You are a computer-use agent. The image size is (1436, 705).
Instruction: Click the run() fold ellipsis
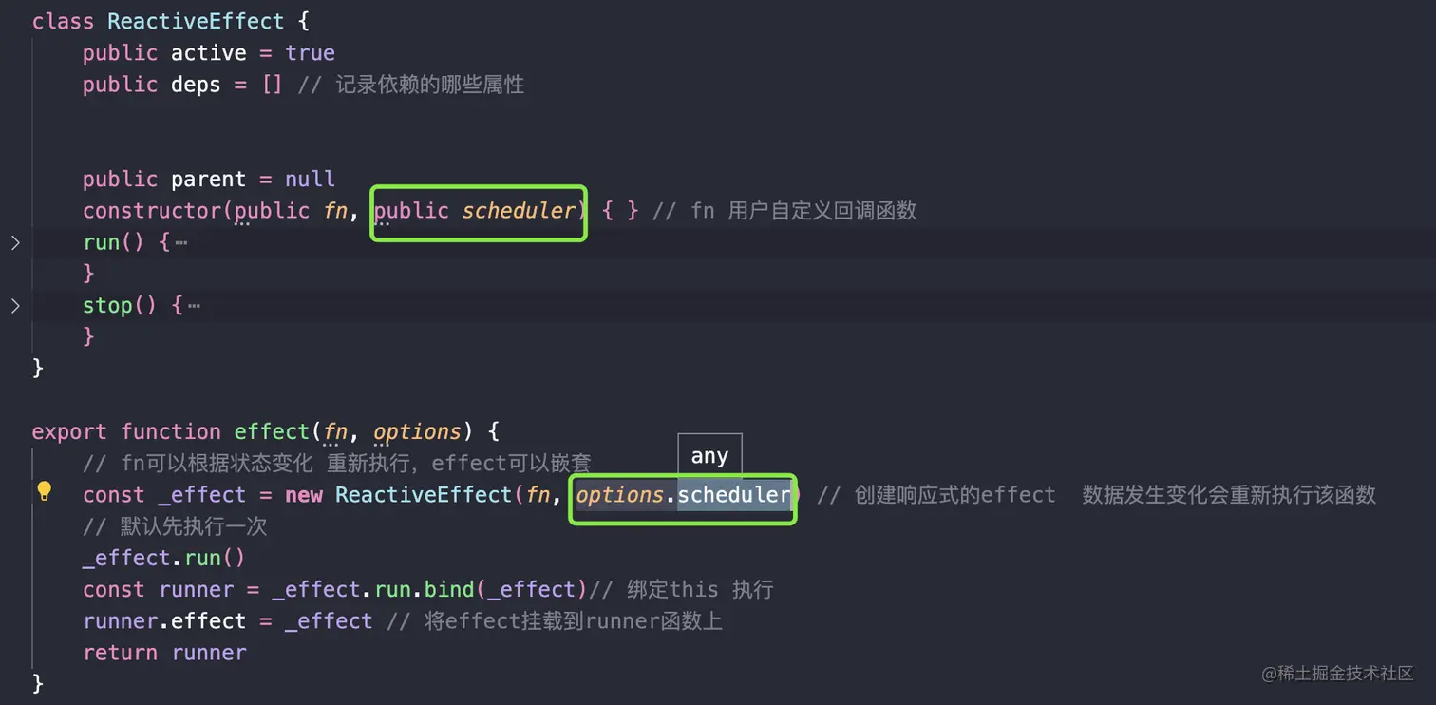(x=181, y=242)
